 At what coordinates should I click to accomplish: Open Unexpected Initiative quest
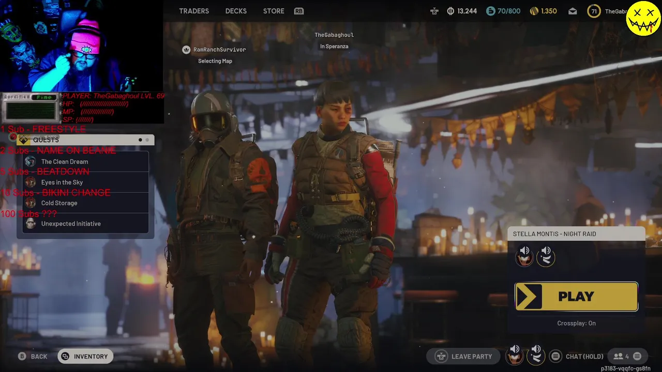pos(86,224)
